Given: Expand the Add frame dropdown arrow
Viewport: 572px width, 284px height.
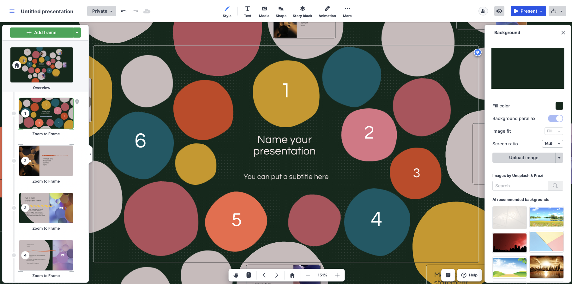Looking at the screenshot, I should pos(77,33).
